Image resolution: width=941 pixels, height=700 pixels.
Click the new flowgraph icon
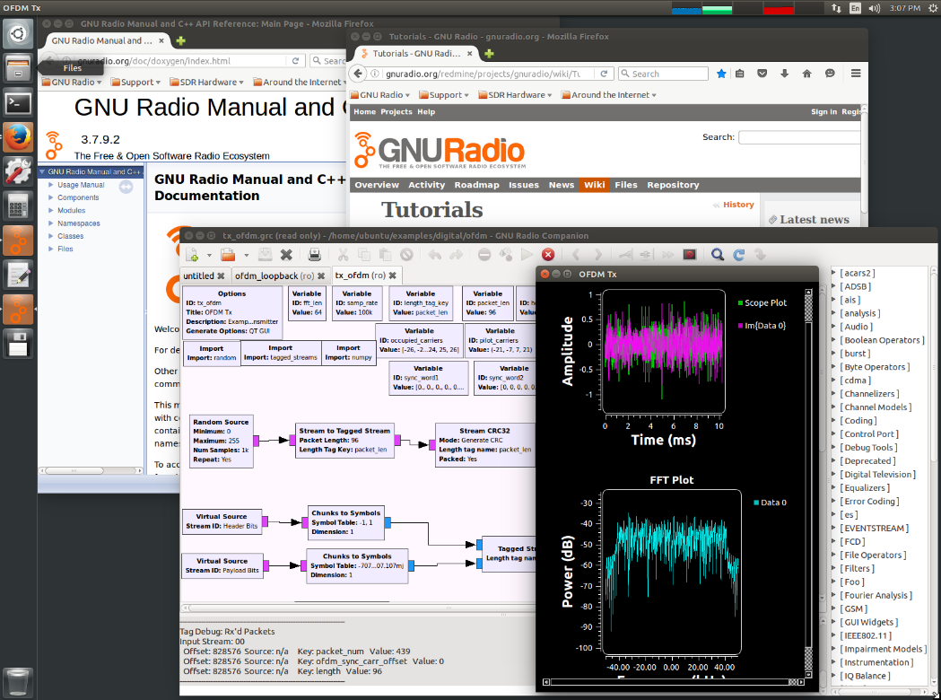pyautogui.click(x=192, y=255)
